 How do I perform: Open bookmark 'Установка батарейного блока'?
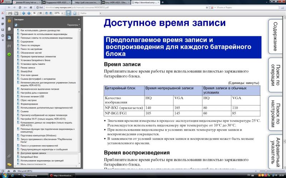click(35, 60)
